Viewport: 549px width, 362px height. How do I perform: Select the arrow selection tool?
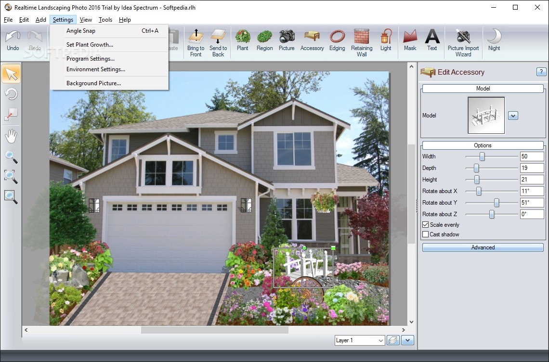click(x=11, y=74)
